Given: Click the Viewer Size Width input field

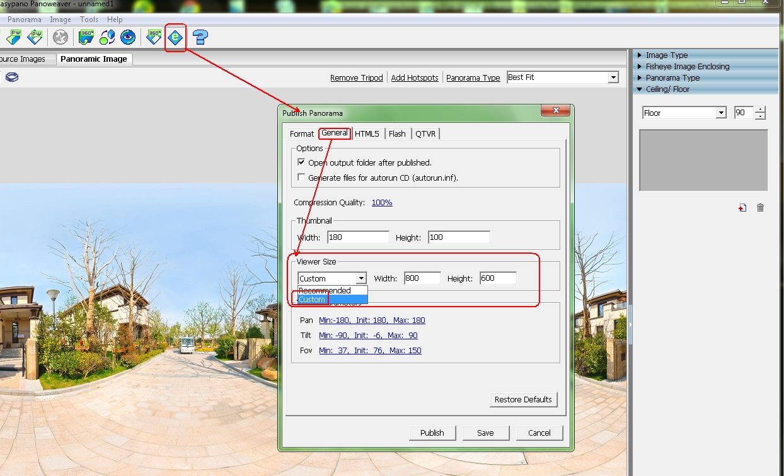Looking at the screenshot, I should [422, 278].
